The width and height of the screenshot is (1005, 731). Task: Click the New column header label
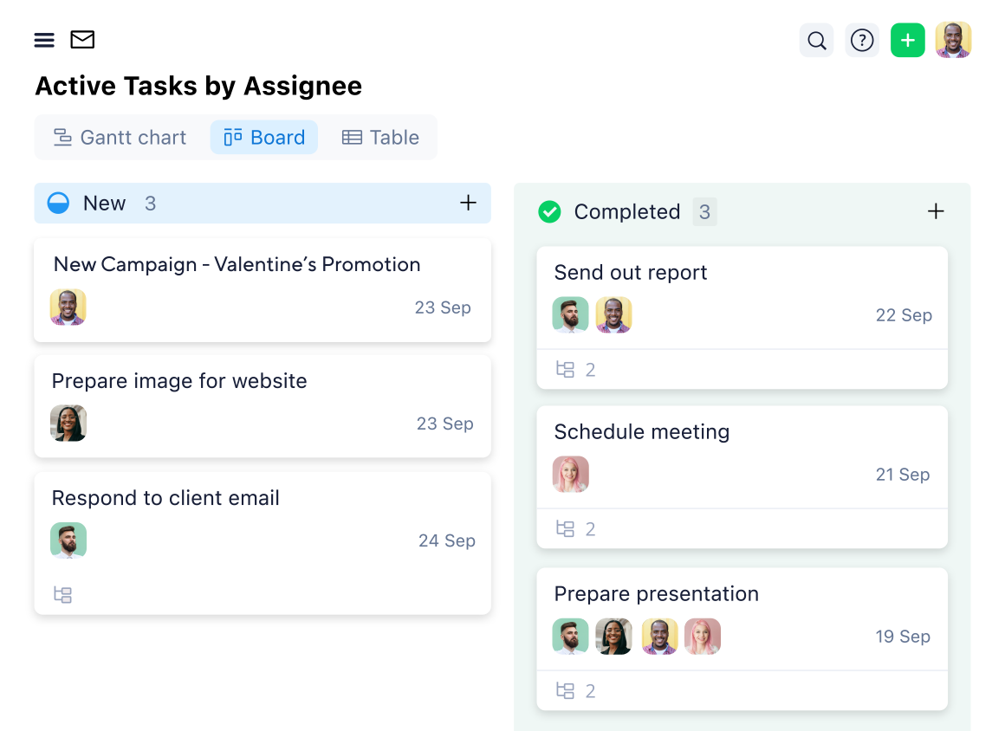click(105, 203)
